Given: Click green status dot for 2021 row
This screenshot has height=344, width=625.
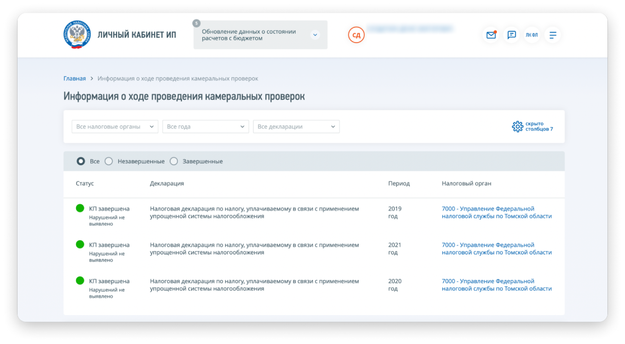Looking at the screenshot, I should click(x=80, y=244).
